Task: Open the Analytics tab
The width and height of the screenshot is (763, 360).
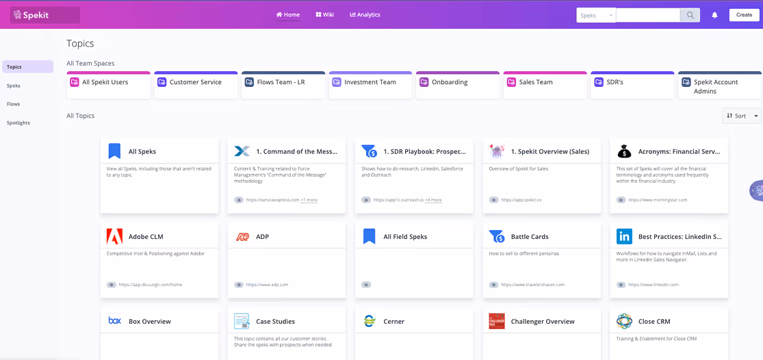Action: tap(365, 14)
